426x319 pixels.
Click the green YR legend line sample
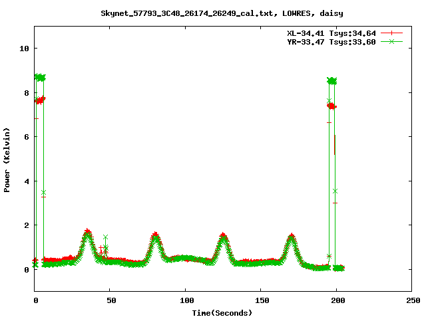click(x=391, y=41)
